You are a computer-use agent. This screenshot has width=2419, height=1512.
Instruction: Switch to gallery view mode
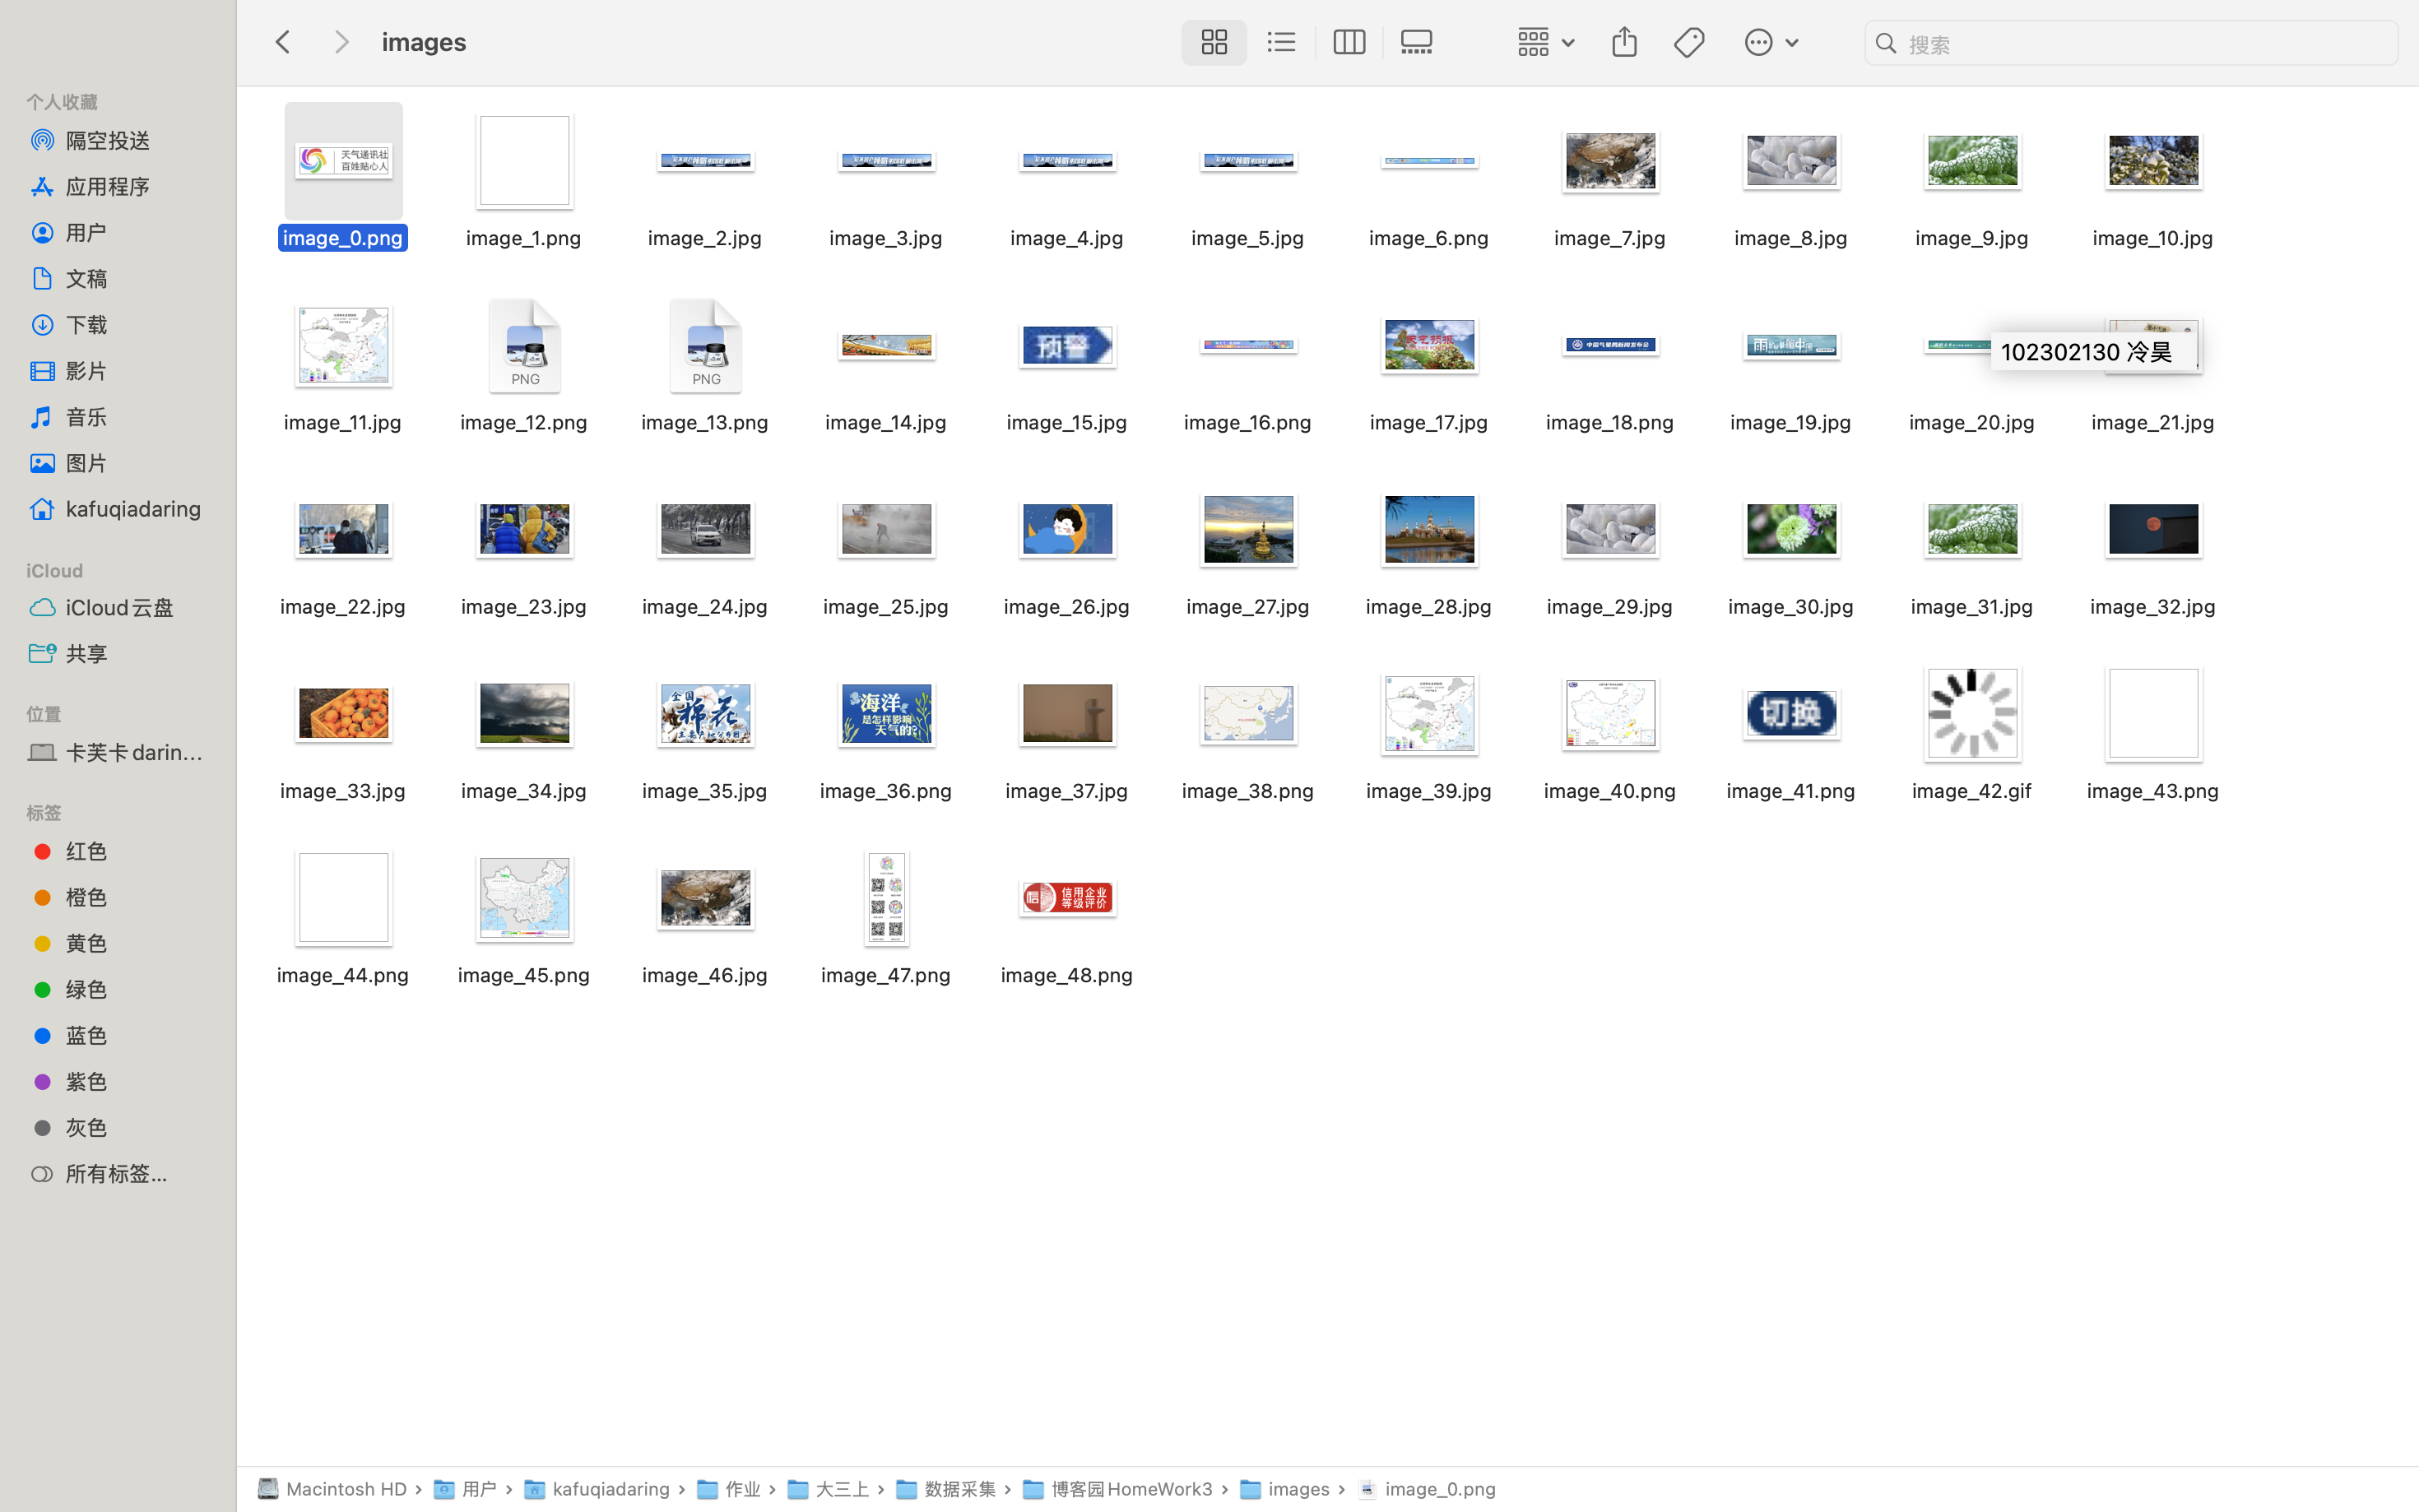pos(1416,42)
